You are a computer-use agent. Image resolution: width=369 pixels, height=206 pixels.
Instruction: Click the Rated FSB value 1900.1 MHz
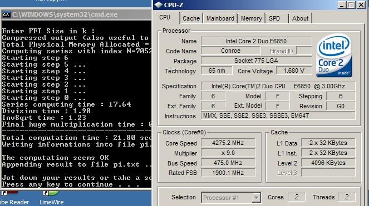click(x=228, y=173)
